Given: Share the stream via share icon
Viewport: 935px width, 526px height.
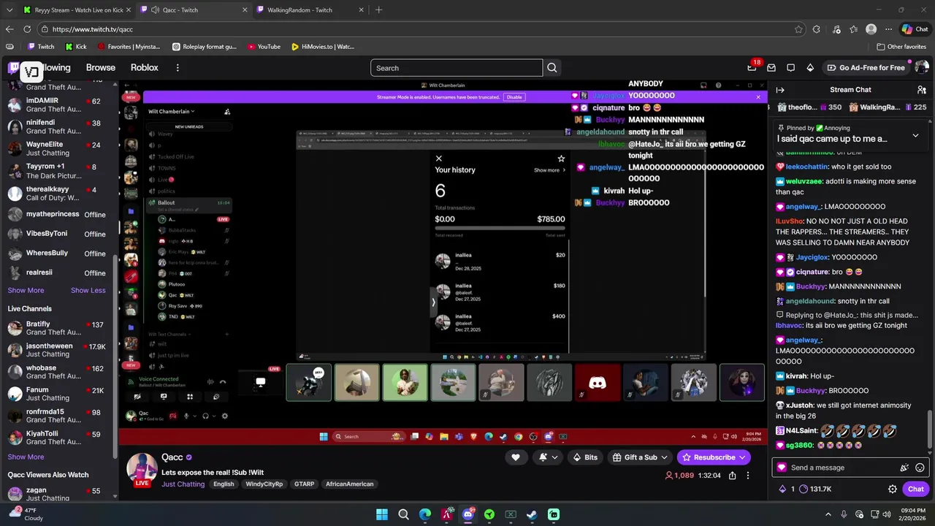Looking at the screenshot, I should pyautogui.click(x=732, y=476).
